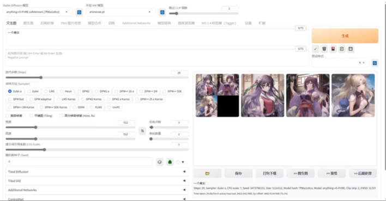Select the DPM fast sampler
The width and height of the screenshot is (386, 201).
click(16, 99)
